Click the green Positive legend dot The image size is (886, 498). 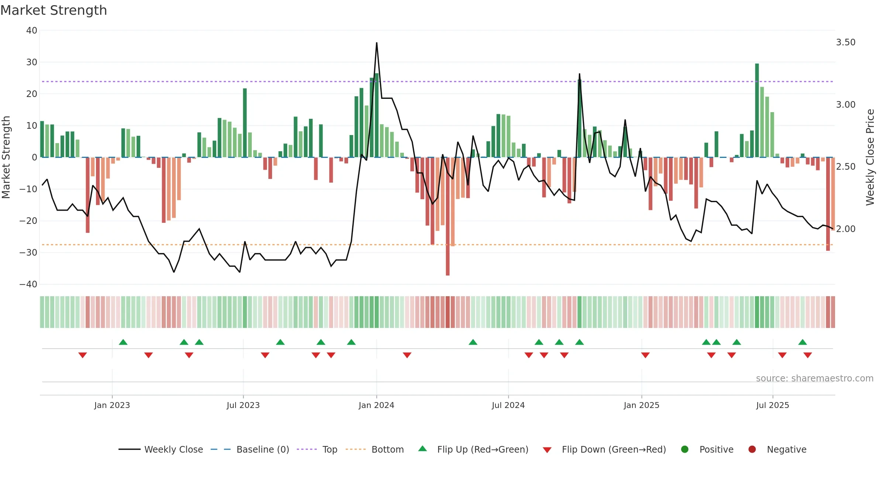click(685, 449)
